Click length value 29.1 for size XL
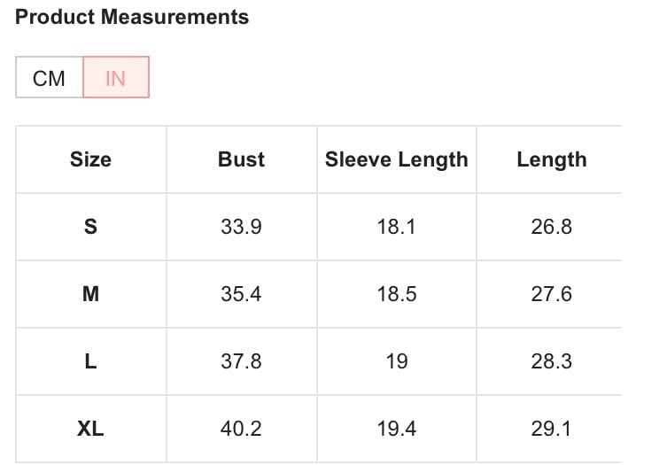 point(551,429)
